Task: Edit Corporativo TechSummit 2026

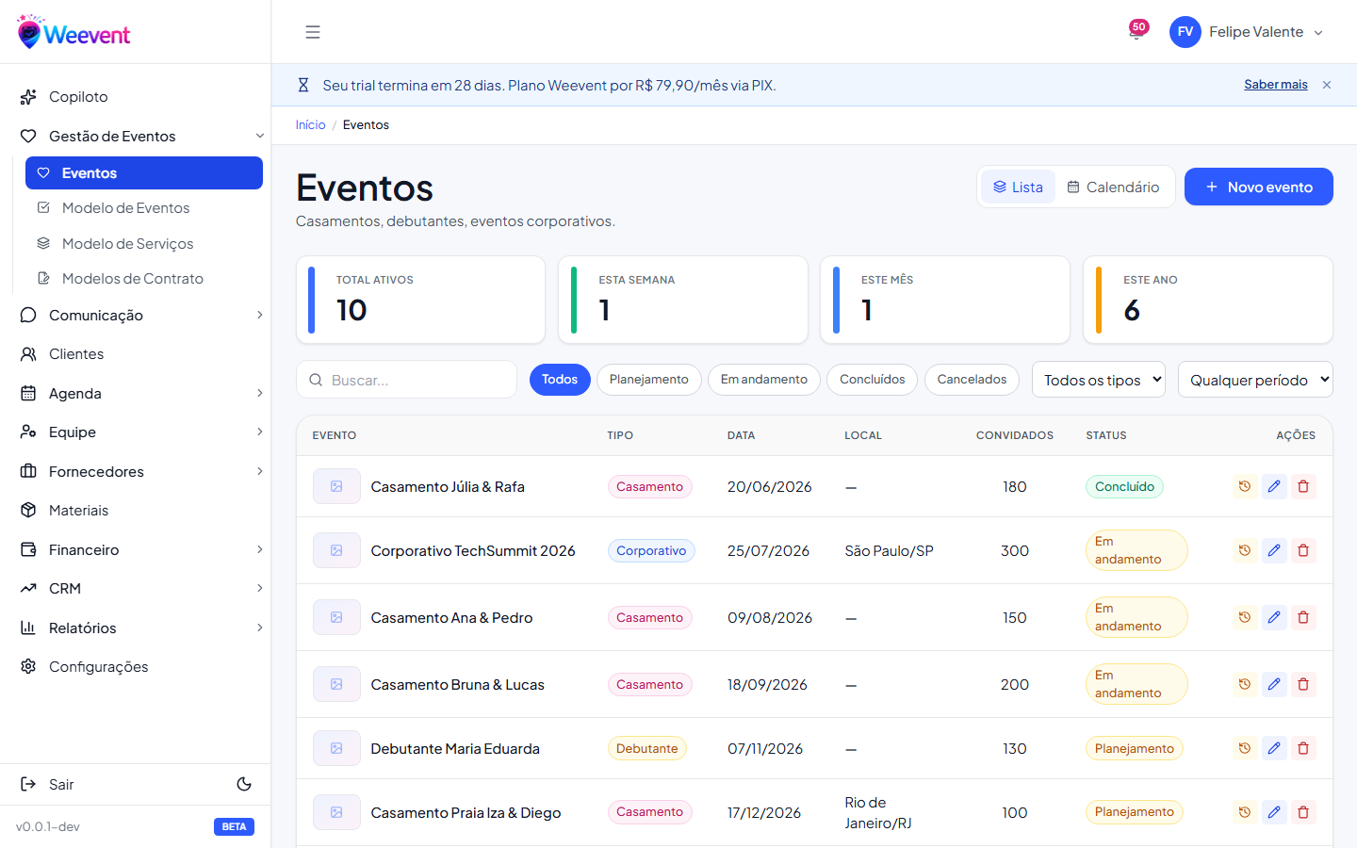Action: tap(1274, 550)
